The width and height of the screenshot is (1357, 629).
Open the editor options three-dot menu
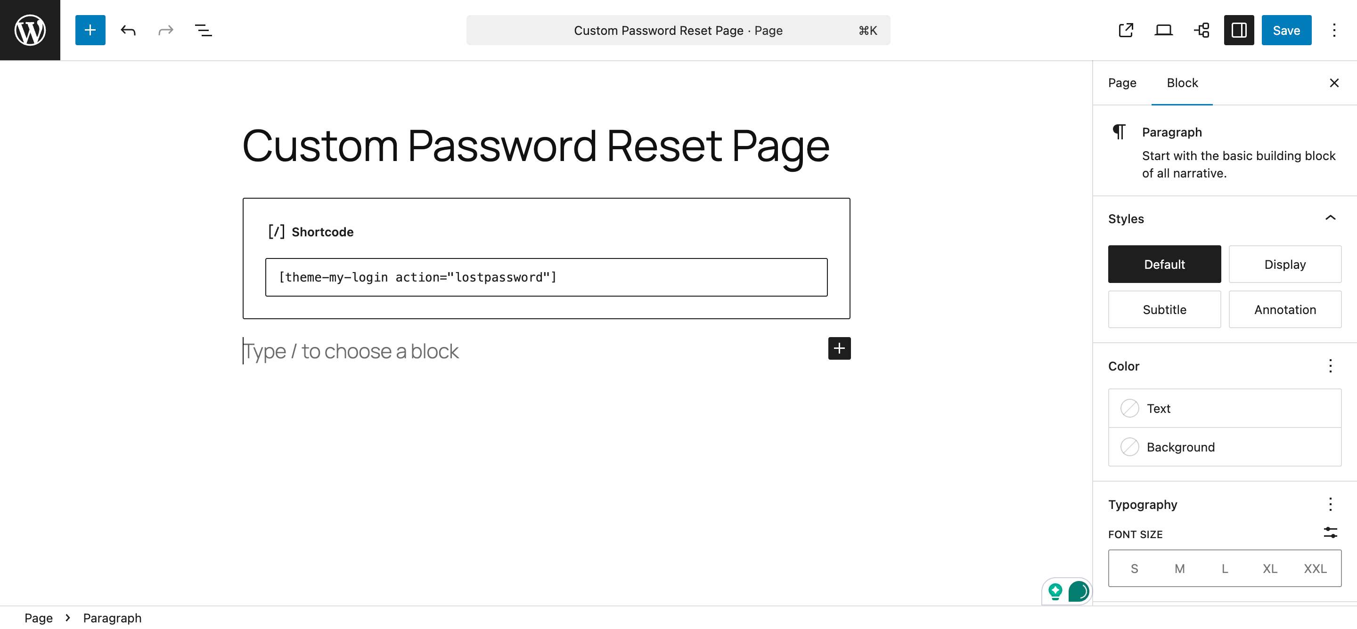[x=1334, y=30]
